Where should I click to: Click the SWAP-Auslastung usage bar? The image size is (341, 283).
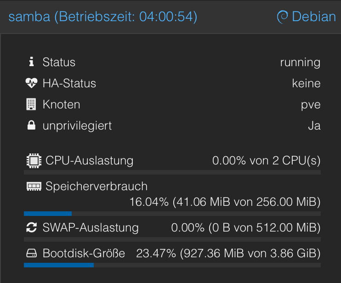pos(172,239)
